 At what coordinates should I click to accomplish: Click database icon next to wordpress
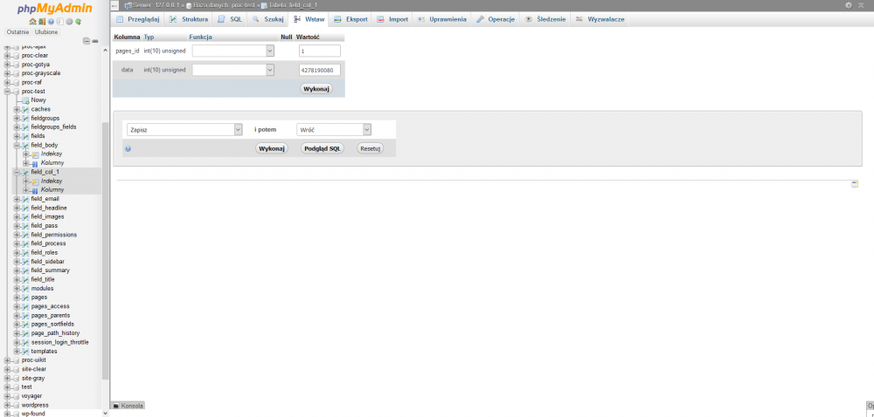[x=16, y=406]
